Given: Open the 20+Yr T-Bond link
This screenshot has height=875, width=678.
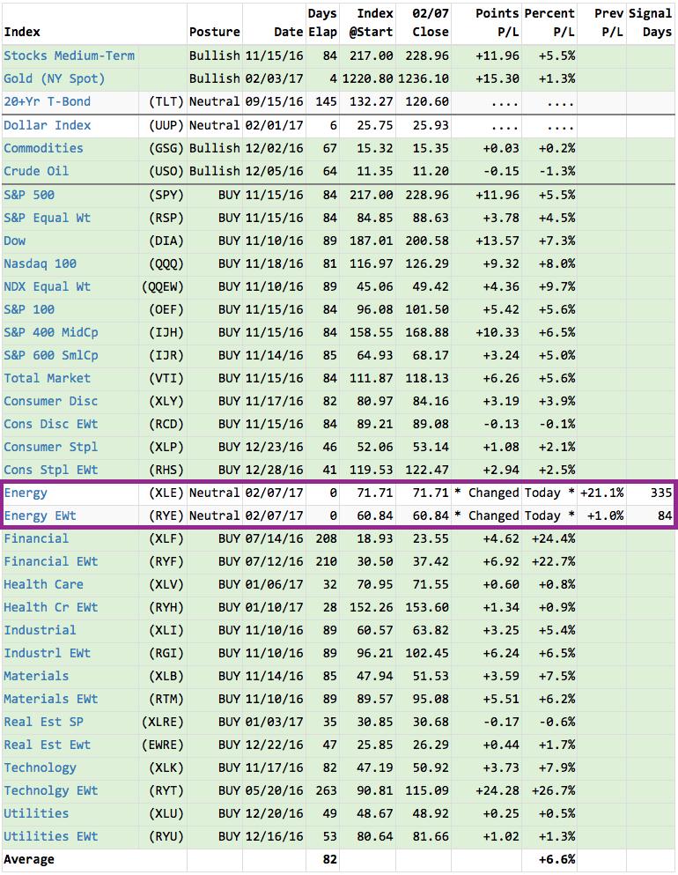Looking at the screenshot, I should (47, 101).
